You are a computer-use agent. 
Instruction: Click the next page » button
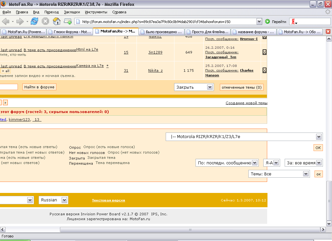5,103
